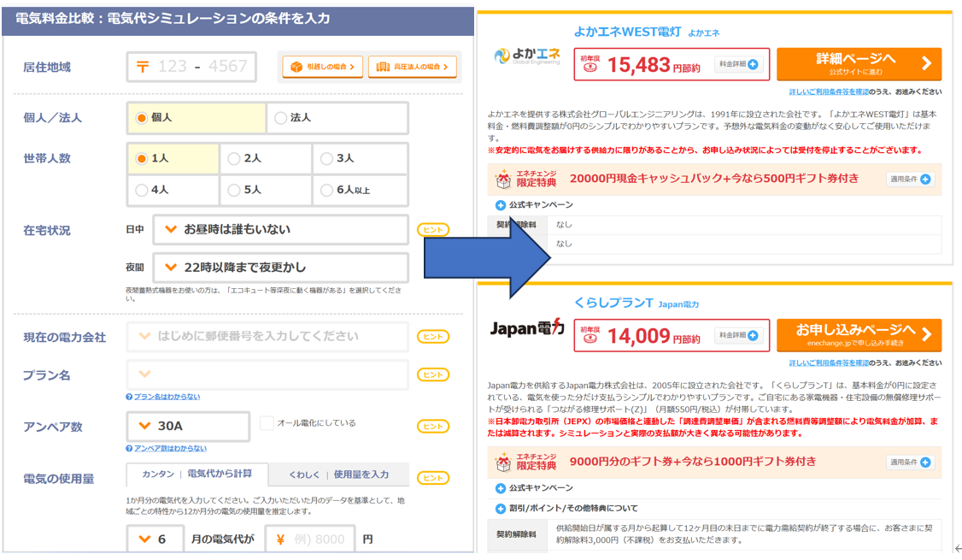Open the 現在の電力会社 dropdown
This screenshot has height=560, width=962.
(x=267, y=337)
